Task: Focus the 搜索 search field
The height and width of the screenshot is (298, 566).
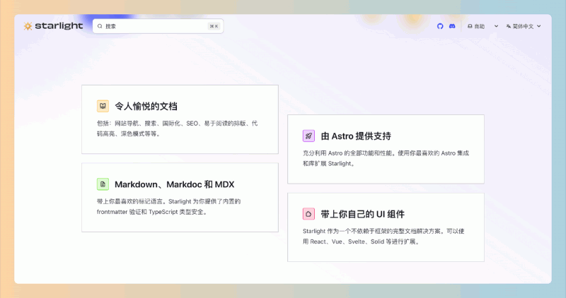Action: (x=158, y=26)
